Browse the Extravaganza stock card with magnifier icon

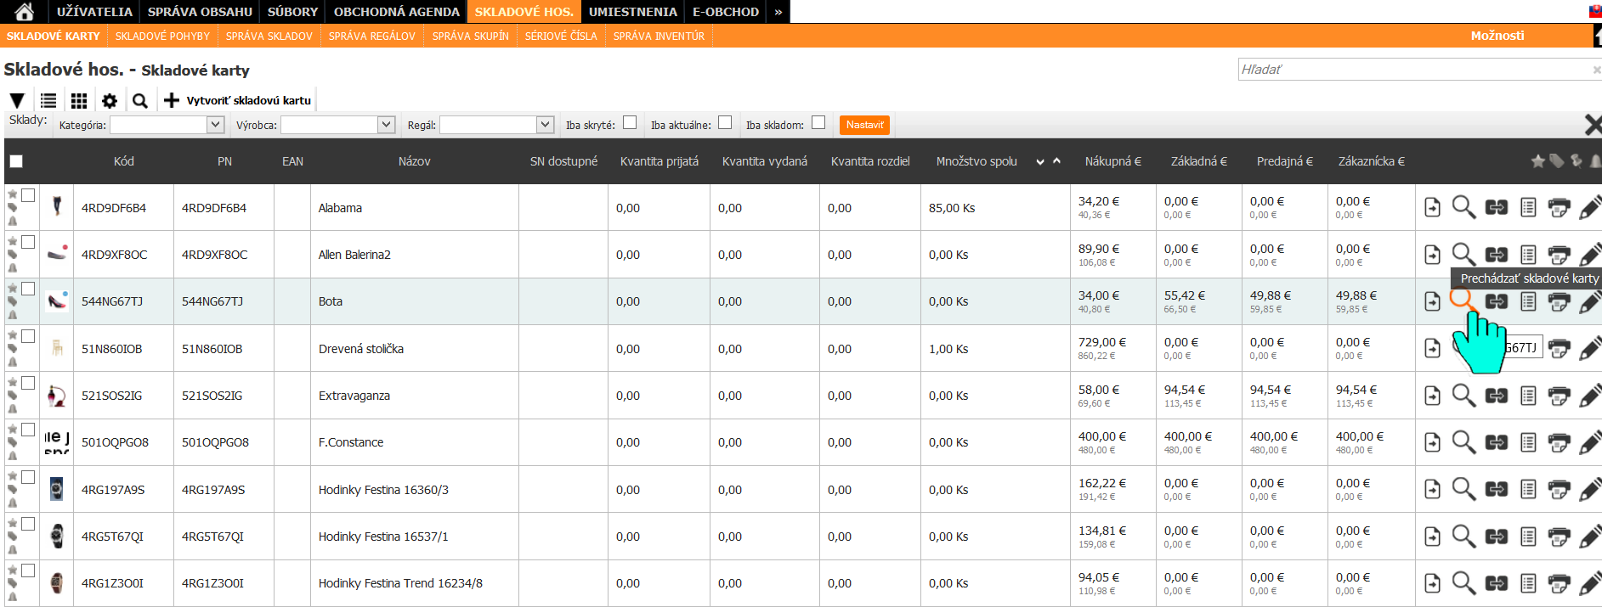[1463, 395]
